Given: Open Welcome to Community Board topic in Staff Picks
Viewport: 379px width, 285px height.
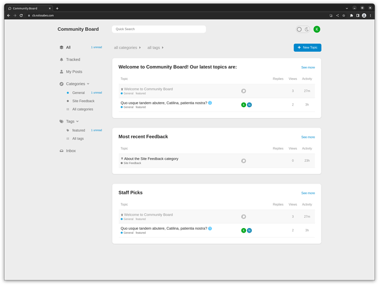Looking at the screenshot, I should coord(148,215).
